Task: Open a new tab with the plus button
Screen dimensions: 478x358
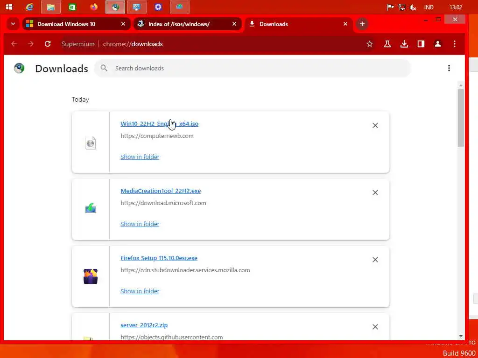Action: 362,24
